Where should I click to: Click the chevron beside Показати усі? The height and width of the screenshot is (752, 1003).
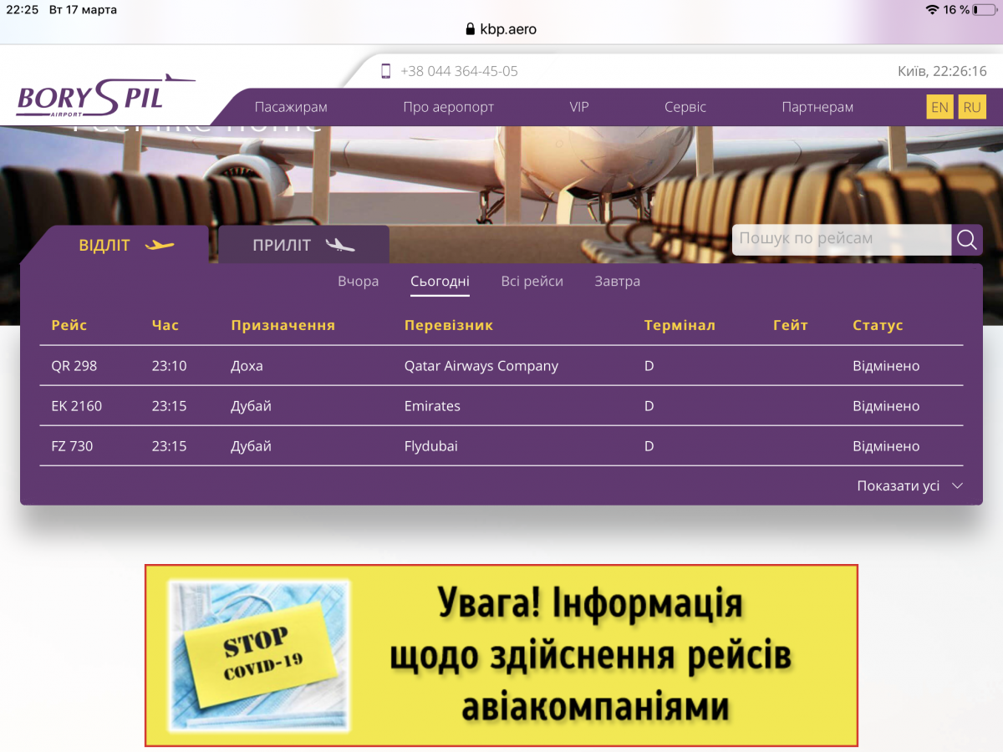pyautogui.click(x=957, y=485)
